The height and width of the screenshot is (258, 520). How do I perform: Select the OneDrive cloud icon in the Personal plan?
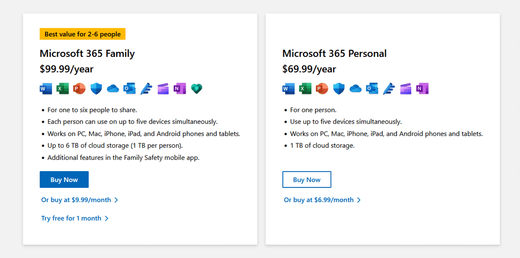(x=355, y=89)
